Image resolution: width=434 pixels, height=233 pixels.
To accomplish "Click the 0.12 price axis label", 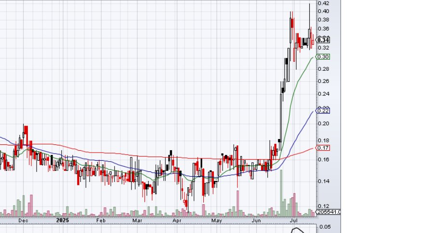I will pos(324,206).
